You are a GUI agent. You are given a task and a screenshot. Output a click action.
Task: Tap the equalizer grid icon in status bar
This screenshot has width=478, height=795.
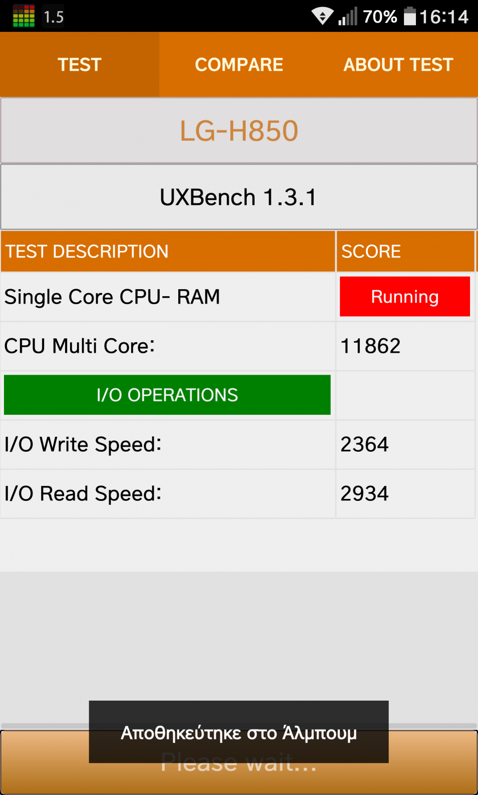click(23, 16)
